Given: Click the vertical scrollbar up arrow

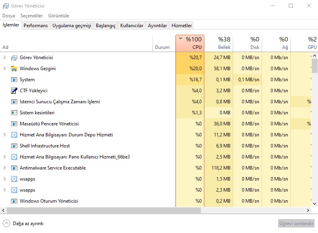Looking at the screenshot, I should tap(314, 56).
